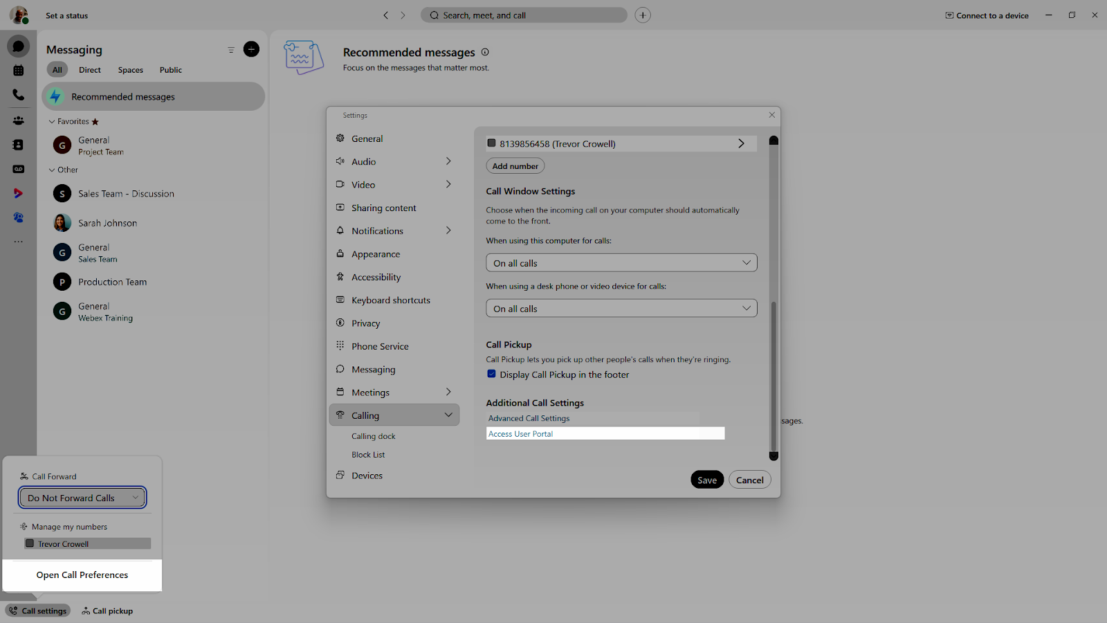
Task: Select Calling dock sub-item
Action: (x=374, y=436)
